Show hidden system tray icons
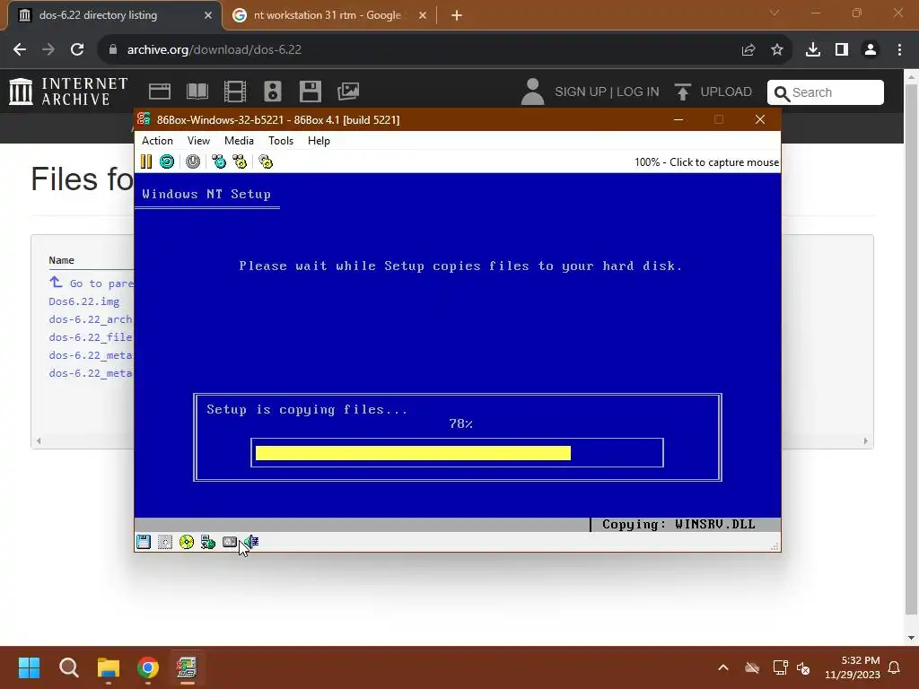Viewport: 919px width, 689px height. (x=723, y=667)
